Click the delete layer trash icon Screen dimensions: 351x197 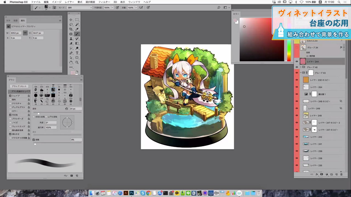(x=341, y=174)
